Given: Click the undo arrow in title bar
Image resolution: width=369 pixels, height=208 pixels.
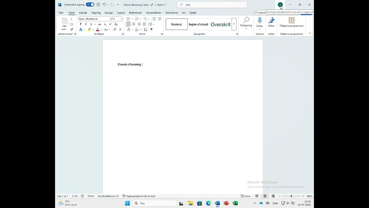Looking at the screenshot, I should coord(104,5).
